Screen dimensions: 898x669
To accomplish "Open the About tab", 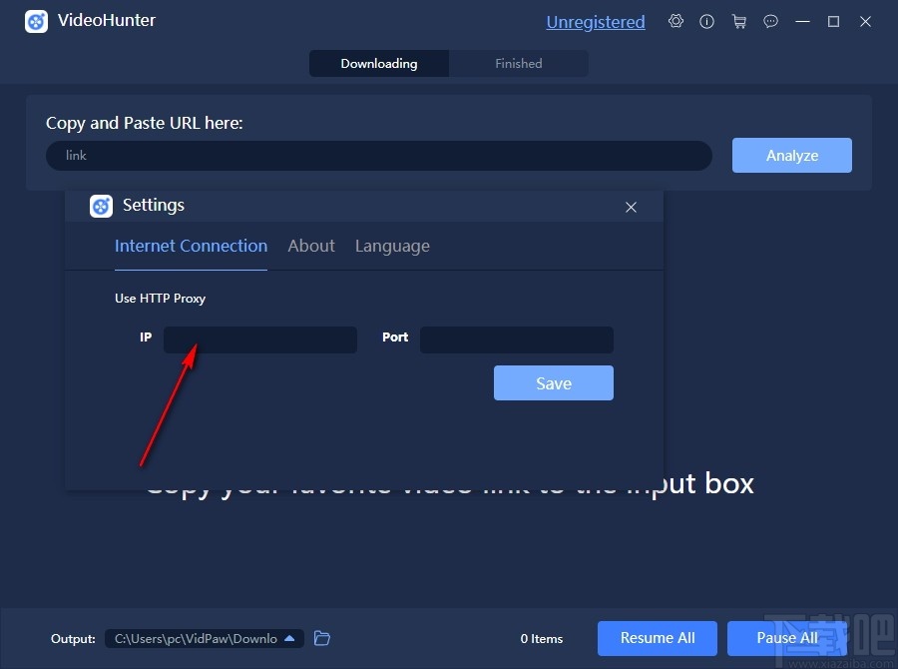I will [311, 246].
